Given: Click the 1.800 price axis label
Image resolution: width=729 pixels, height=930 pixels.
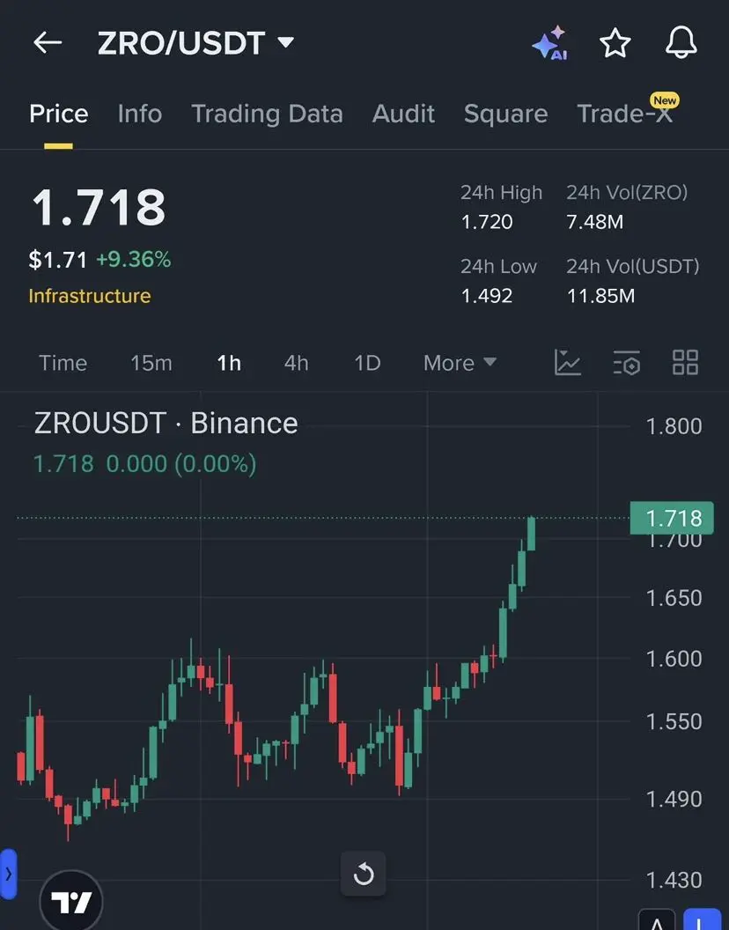Looking at the screenshot, I should (x=674, y=426).
